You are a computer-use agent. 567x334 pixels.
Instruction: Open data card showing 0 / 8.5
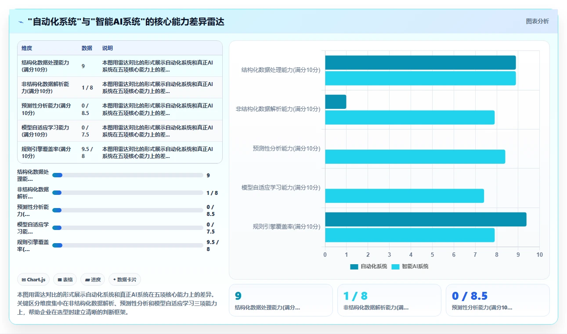pos(498,300)
